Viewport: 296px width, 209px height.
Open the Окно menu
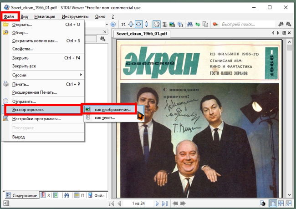(x=100, y=16)
